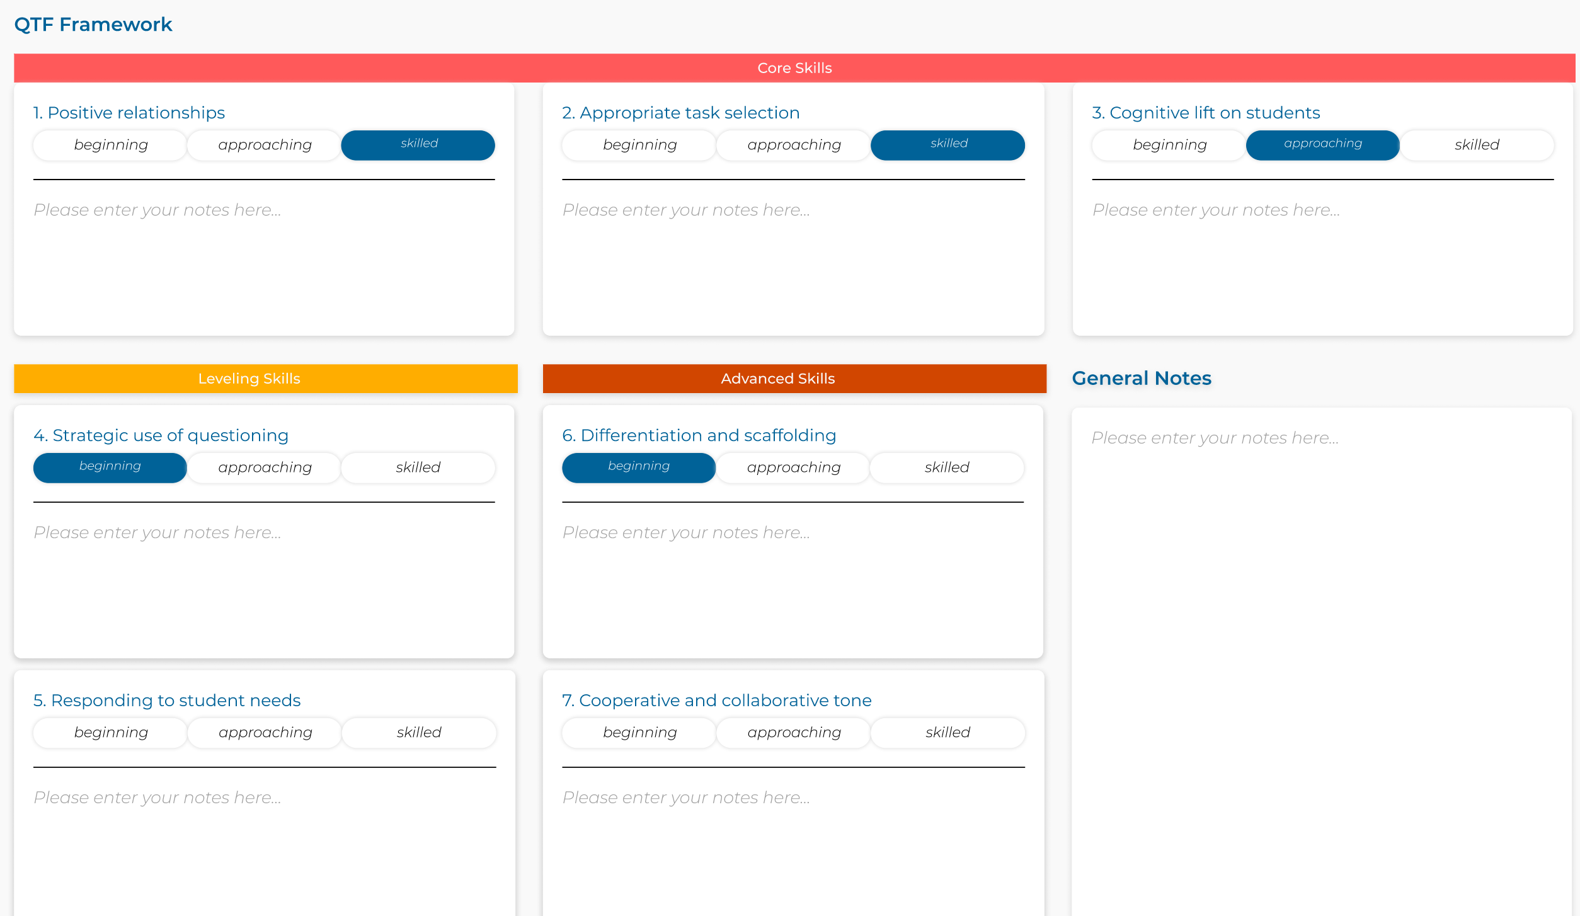
Task: Set Positive relationships to approaching
Action: (265, 145)
